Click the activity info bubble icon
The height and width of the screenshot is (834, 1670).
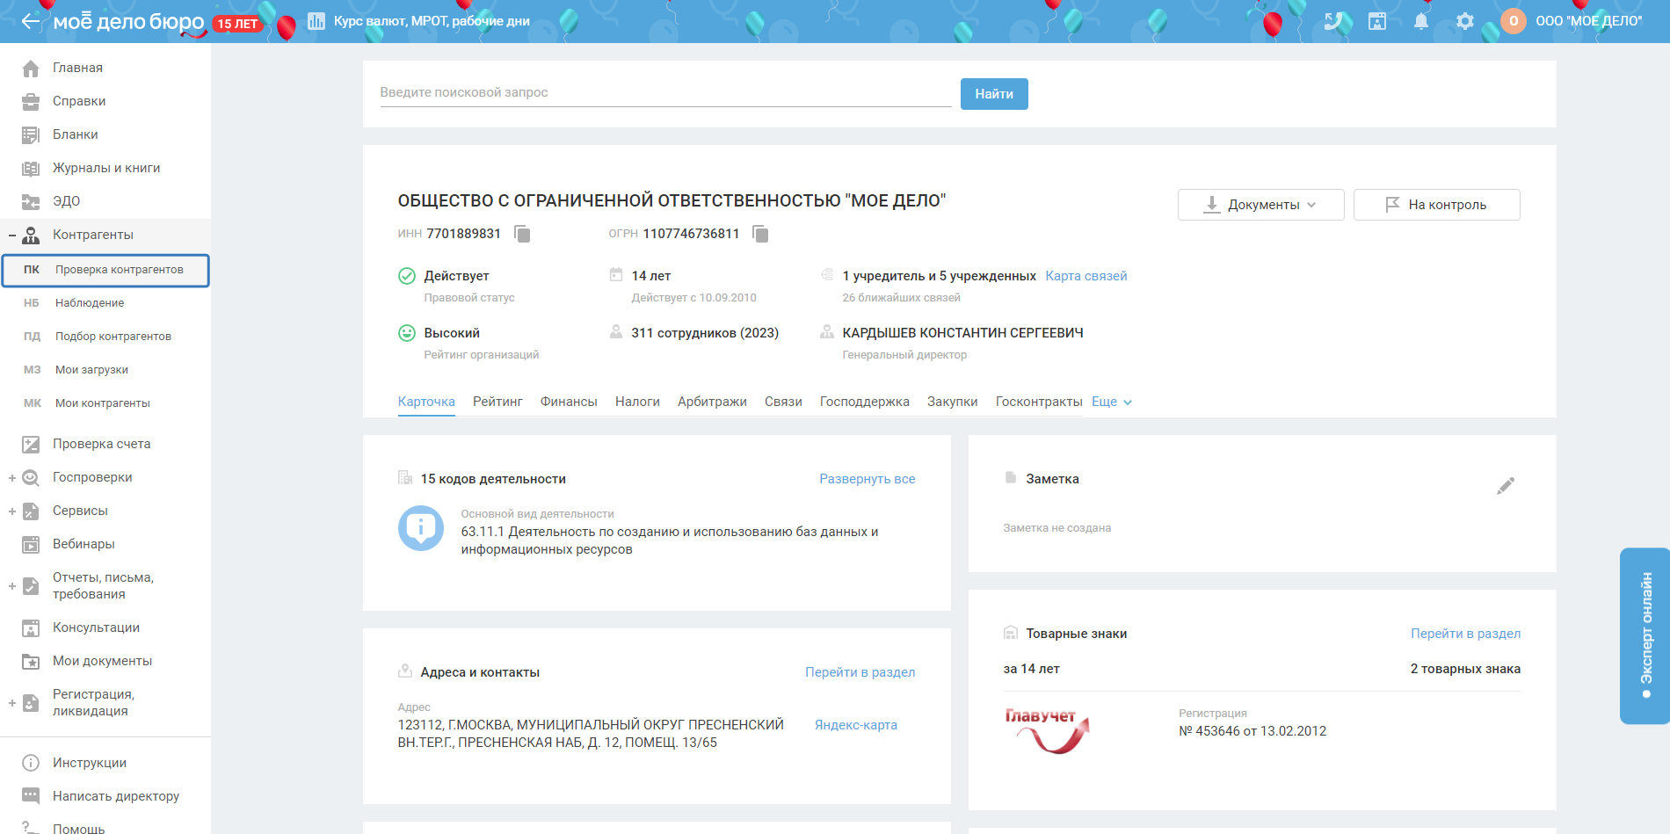coord(421,528)
